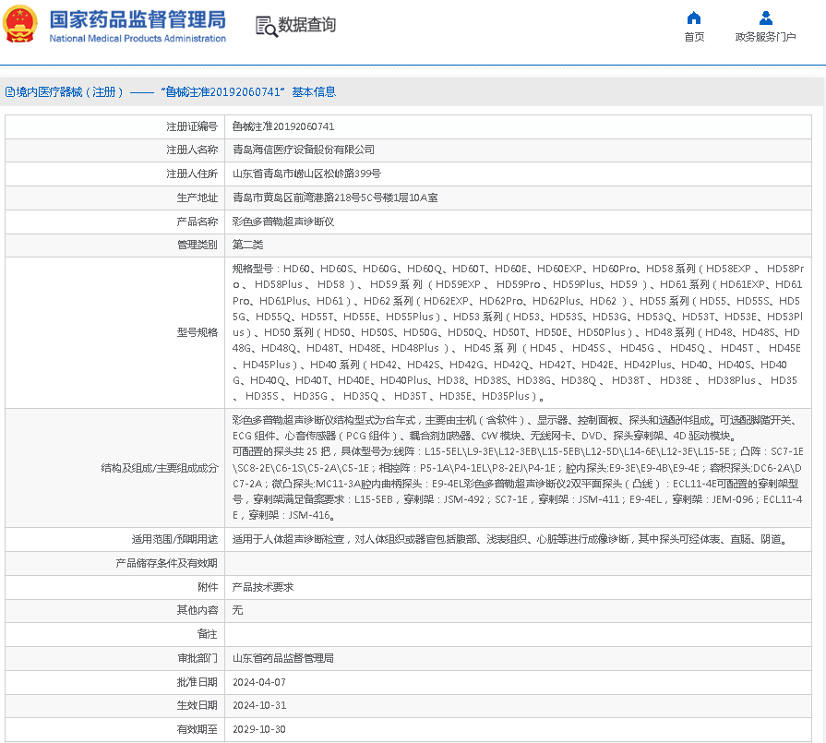Click the 型号规格 row label
Image resolution: width=826 pixels, height=743 pixels.
(198, 332)
